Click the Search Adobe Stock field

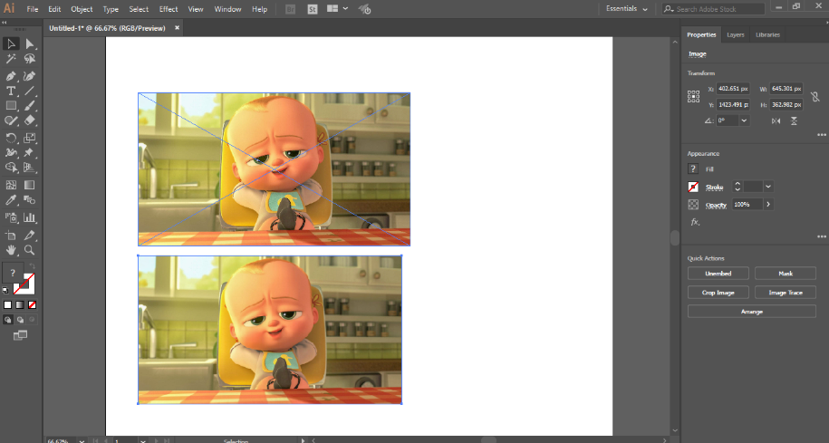coord(713,9)
